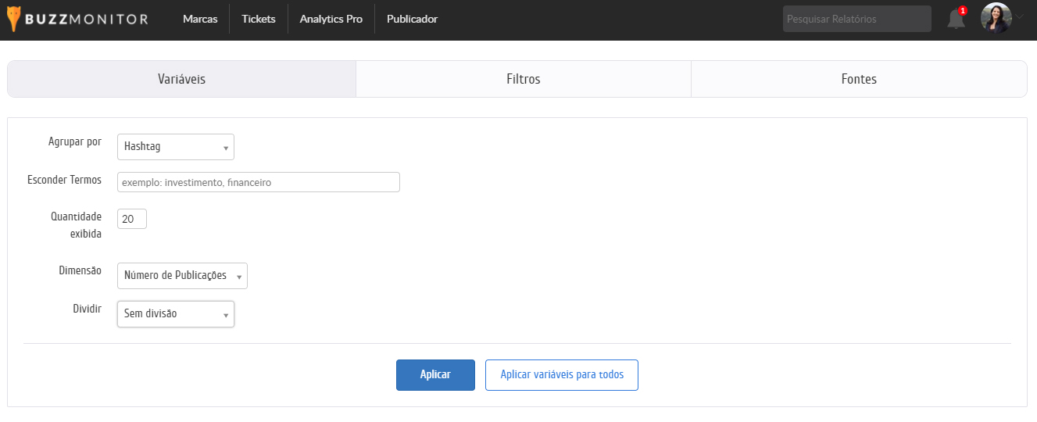
Task: Switch to the Fontes tab
Action: pos(859,79)
